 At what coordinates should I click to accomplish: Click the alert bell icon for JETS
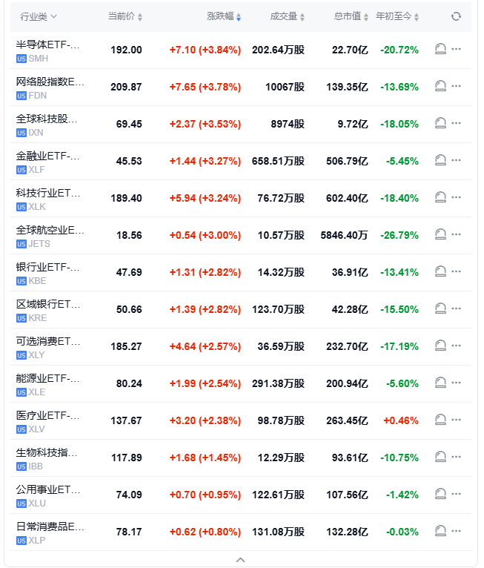440,235
